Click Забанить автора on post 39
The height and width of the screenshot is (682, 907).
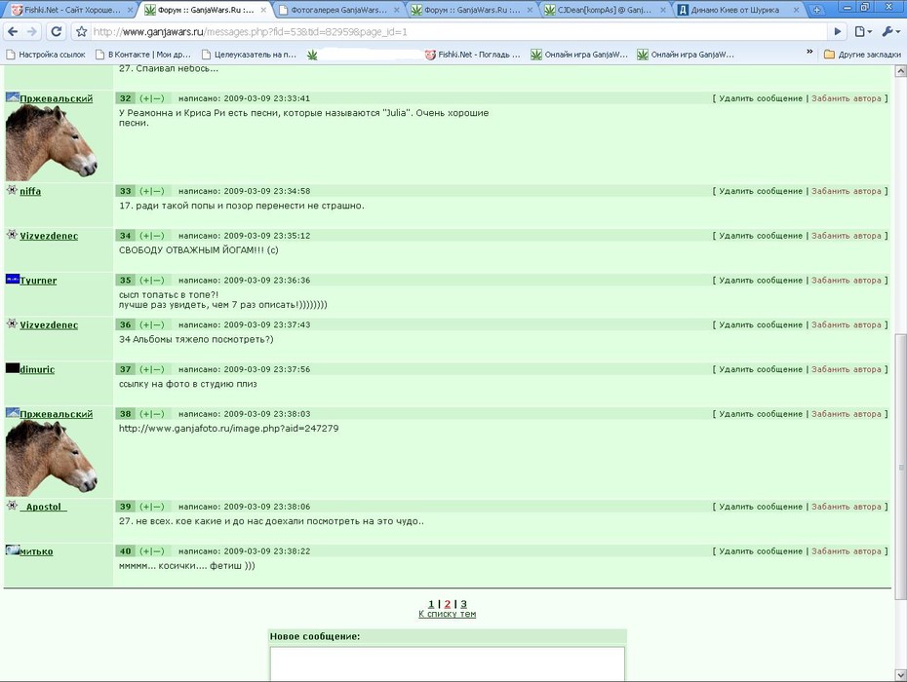coord(847,507)
